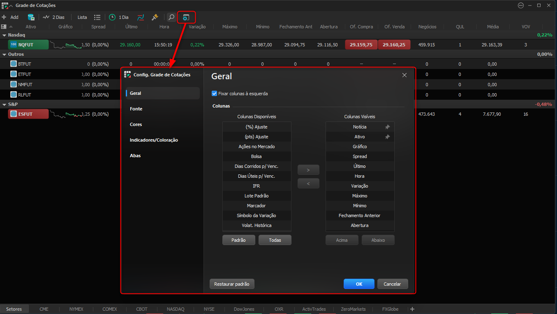
Task: Open the quote grid settings gear icon
Action: (186, 17)
